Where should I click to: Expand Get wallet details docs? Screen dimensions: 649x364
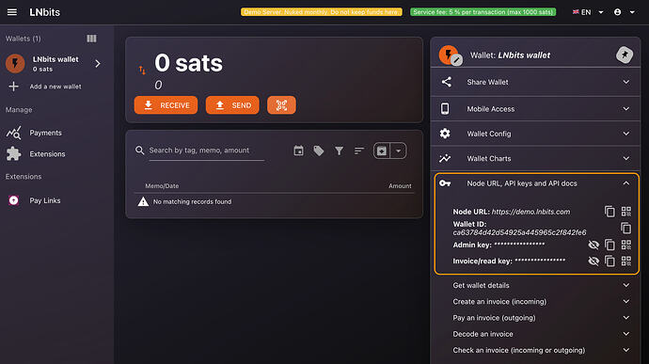tap(542, 285)
